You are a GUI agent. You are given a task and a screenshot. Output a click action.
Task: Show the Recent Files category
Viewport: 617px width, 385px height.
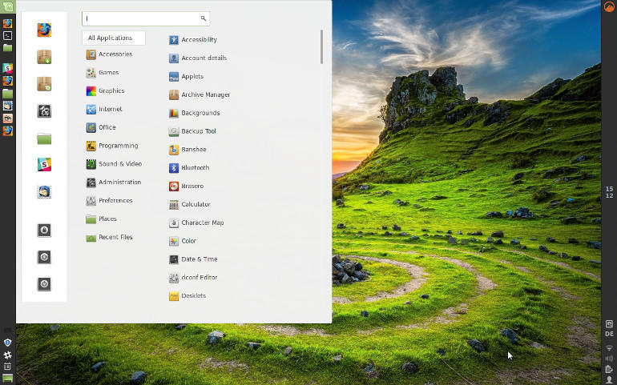pyautogui.click(x=115, y=238)
